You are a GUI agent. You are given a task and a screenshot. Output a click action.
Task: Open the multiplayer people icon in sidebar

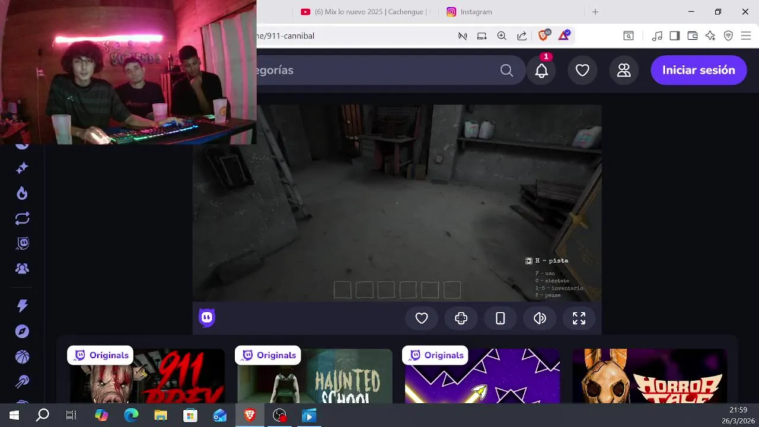[22, 269]
